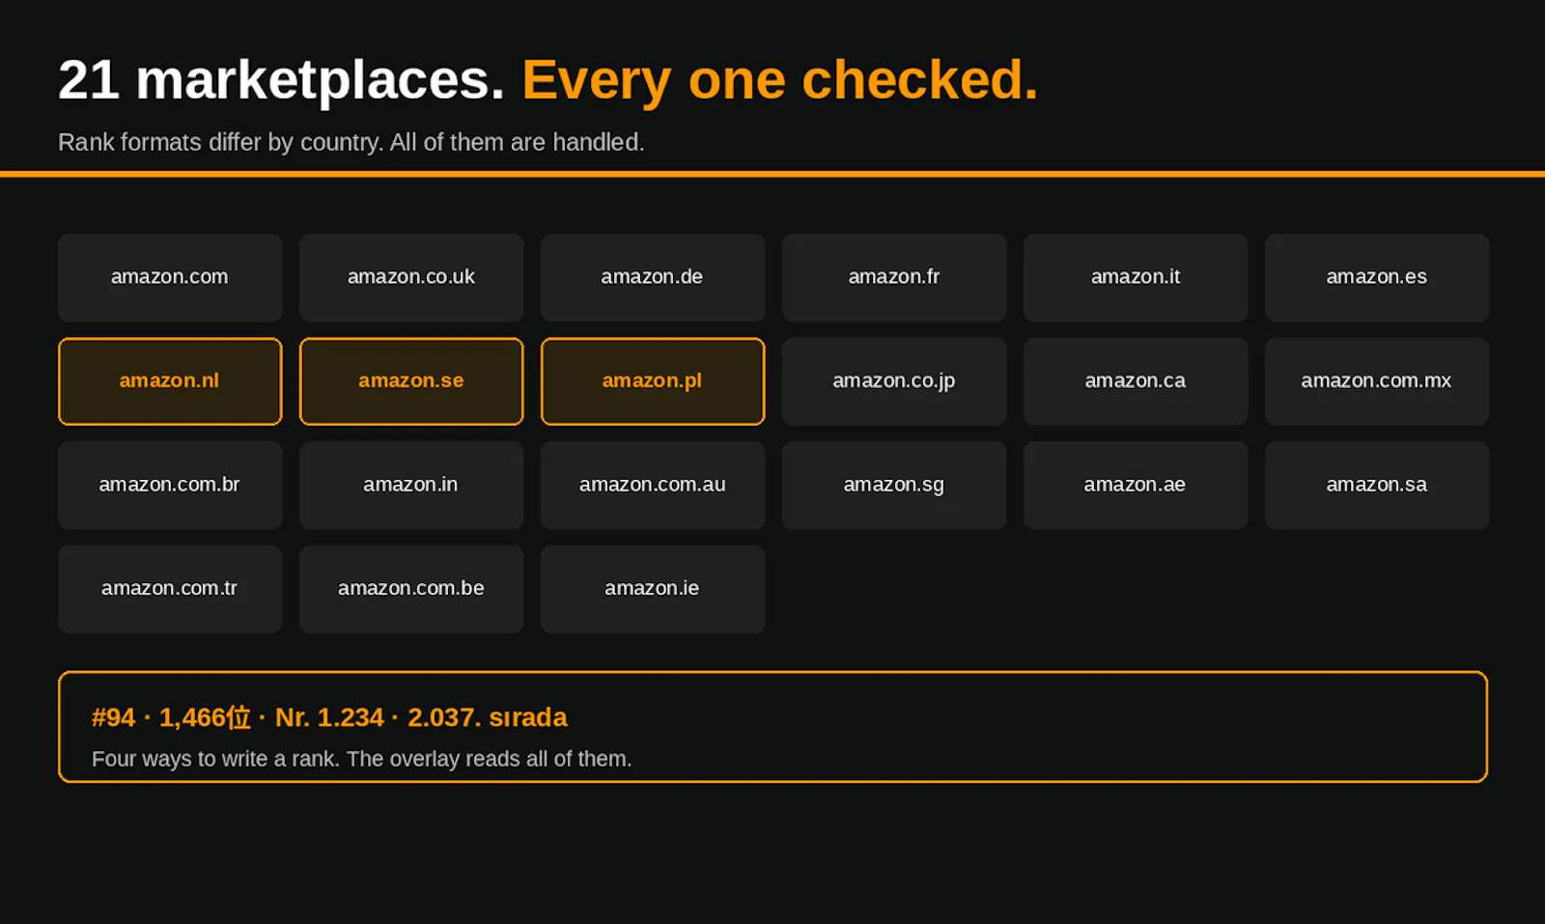Click the amazon.in marketplace

(x=411, y=485)
